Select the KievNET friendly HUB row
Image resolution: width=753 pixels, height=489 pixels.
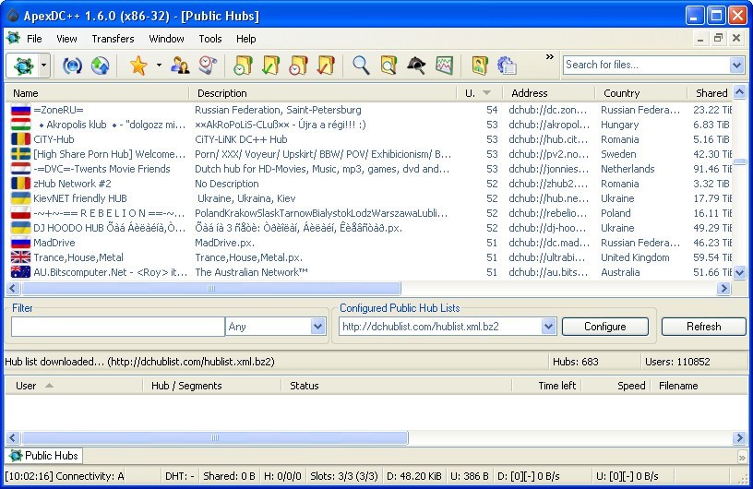click(369, 198)
